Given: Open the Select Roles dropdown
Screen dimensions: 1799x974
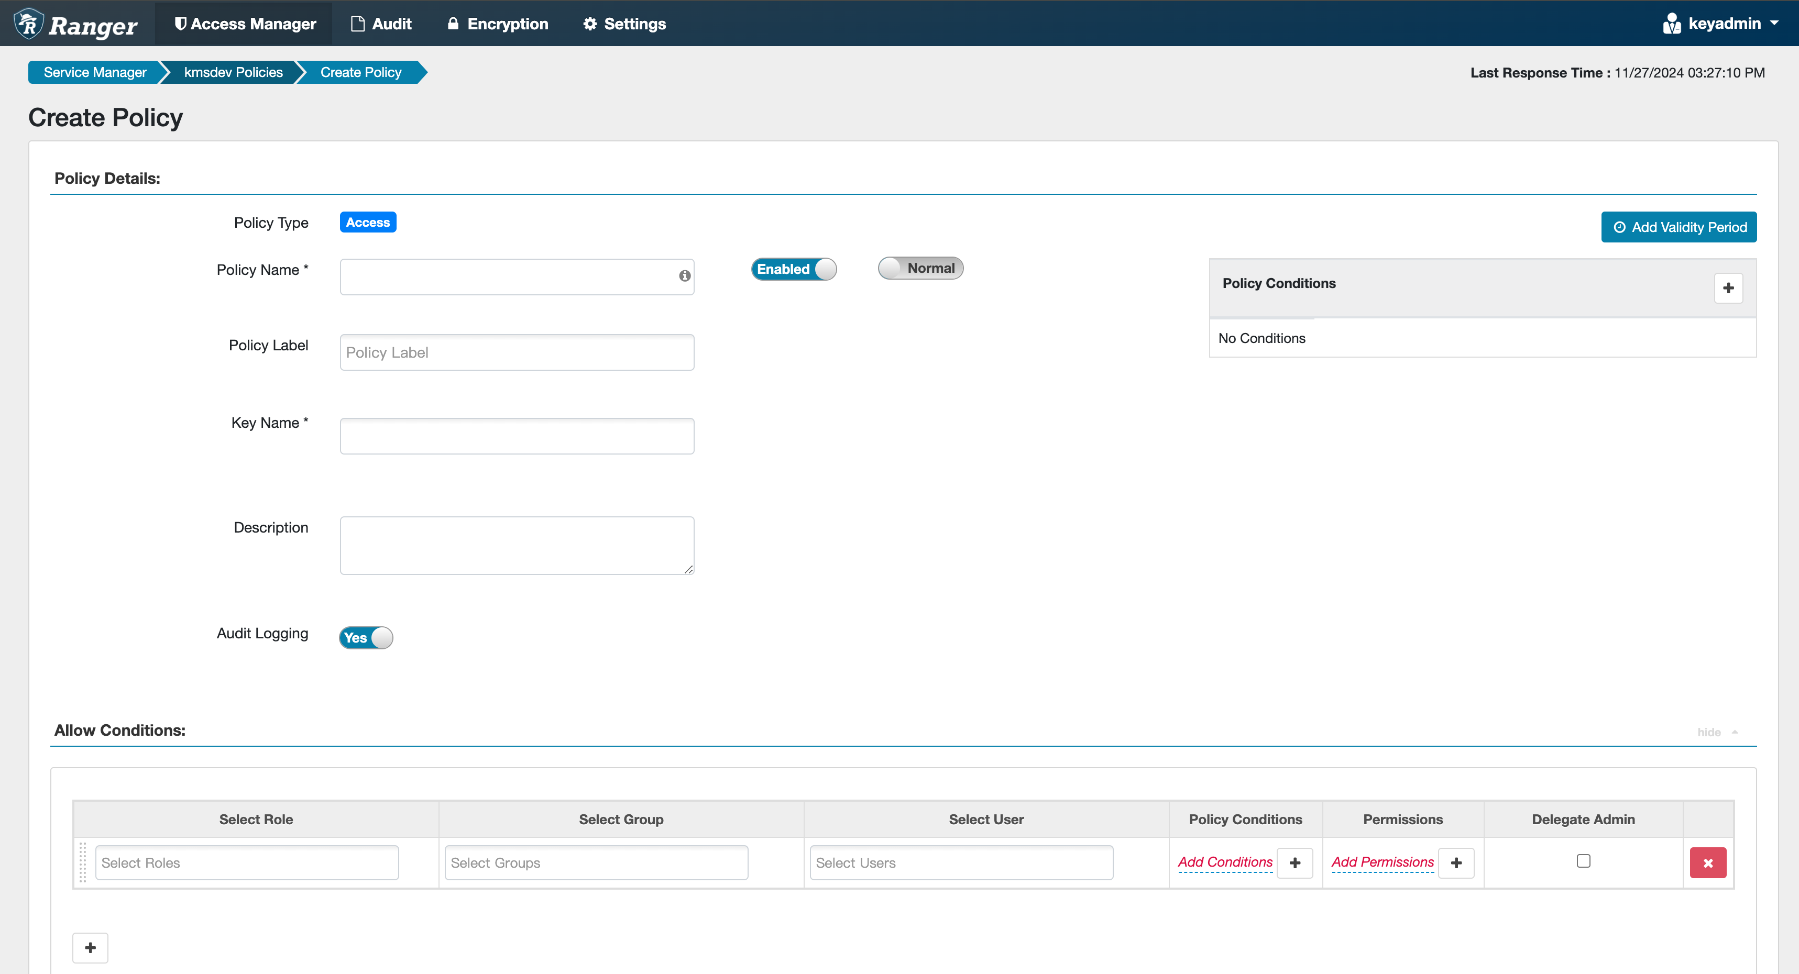Looking at the screenshot, I should tap(247, 863).
